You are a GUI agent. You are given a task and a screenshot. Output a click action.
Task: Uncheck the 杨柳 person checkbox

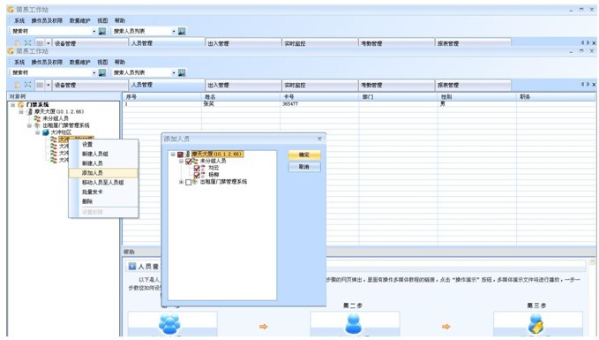pos(197,175)
